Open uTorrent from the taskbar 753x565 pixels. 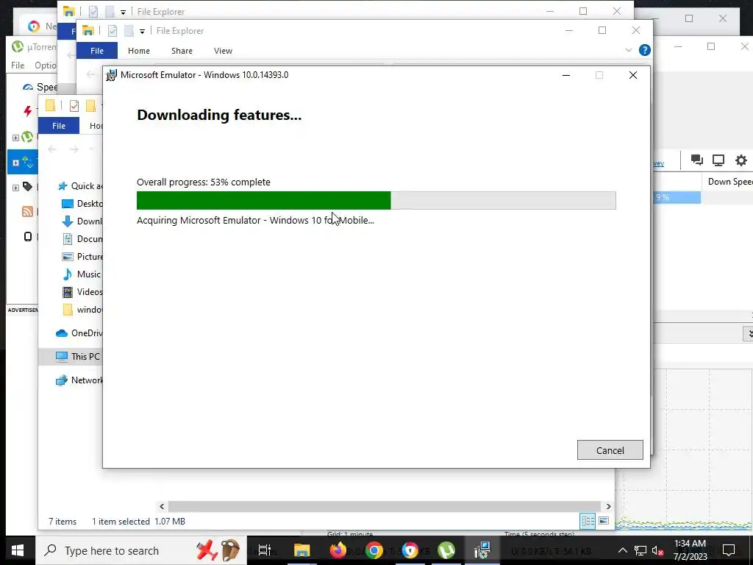(446, 550)
